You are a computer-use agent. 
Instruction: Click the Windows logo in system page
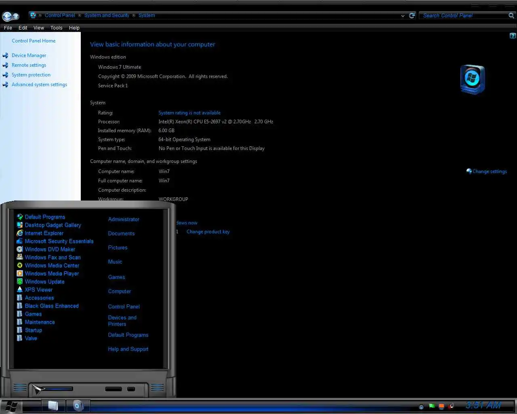coord(472,79)
